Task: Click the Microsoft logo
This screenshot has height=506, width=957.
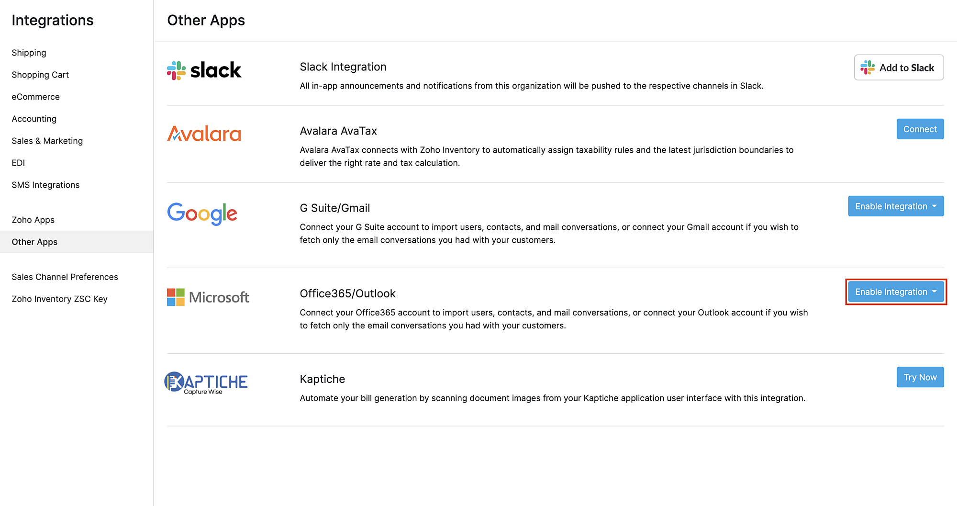Action: click(x=208, y=297)
